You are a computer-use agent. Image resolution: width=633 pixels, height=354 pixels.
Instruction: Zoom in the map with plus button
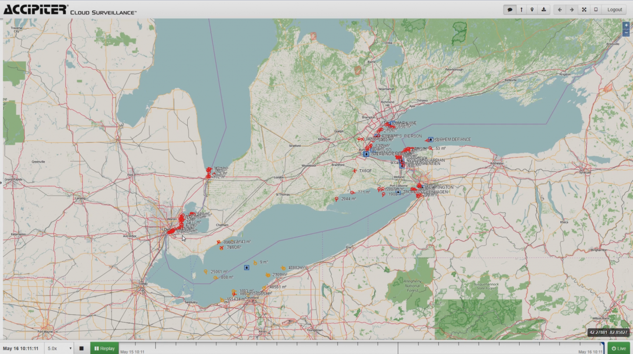point(626,26)
